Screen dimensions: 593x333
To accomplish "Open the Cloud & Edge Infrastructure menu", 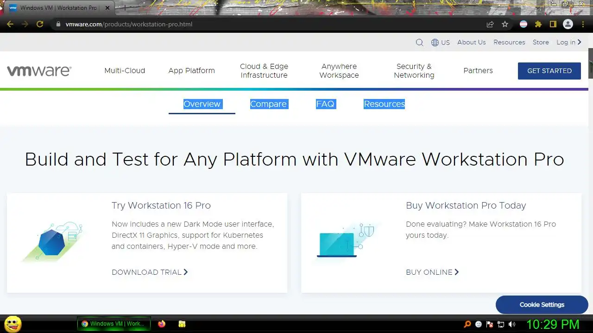I will click(x=264, y=71).
